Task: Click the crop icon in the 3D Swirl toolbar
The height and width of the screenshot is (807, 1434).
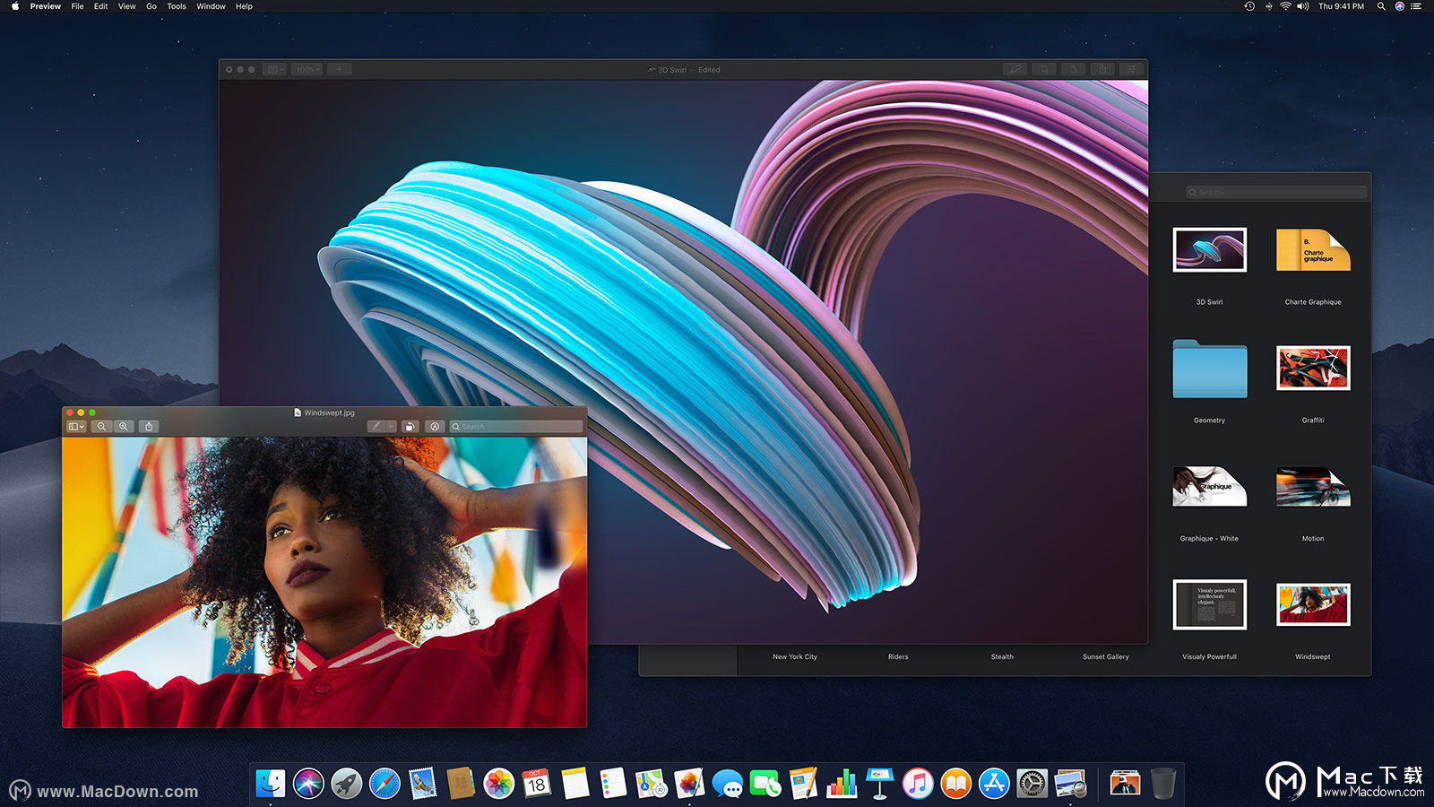Action: [1044, 69]
